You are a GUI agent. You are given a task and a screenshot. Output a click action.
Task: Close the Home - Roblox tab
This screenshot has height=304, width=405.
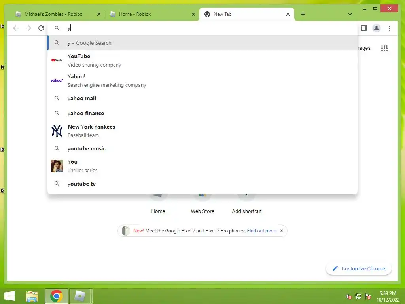[193, 14]
